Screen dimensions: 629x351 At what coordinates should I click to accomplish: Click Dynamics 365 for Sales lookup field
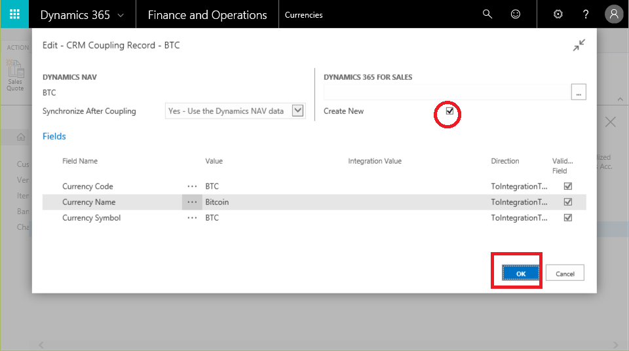tap(448, 92)
